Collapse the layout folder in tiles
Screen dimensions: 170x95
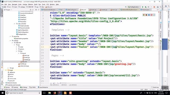19,53
